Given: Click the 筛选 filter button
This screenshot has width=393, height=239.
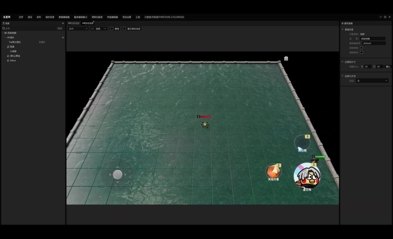Looking at the screenshot, I should pyautogui.click(x=60, y=28).
